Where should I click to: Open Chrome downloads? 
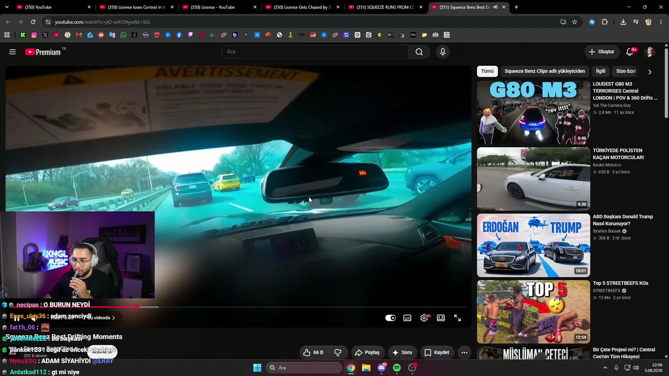[x=623, y=22]
